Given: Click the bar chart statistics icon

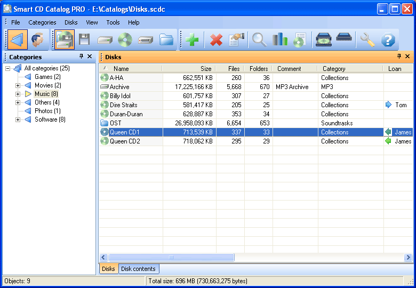Looking at the screenshot, I should point(279,40).
